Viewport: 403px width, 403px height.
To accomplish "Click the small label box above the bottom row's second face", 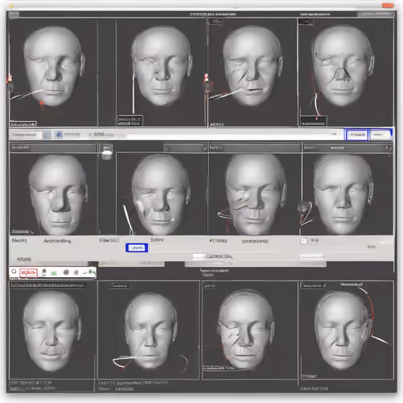I will point(120,285).
